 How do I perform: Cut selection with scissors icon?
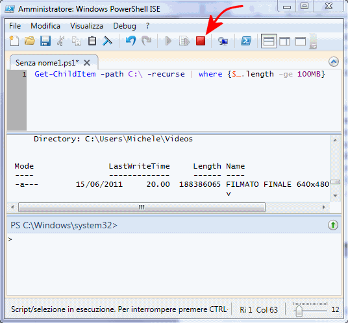[60, 42]
